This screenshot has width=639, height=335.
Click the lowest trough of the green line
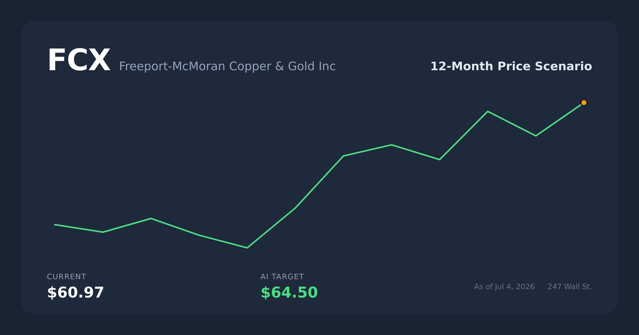tap(247, 248)
